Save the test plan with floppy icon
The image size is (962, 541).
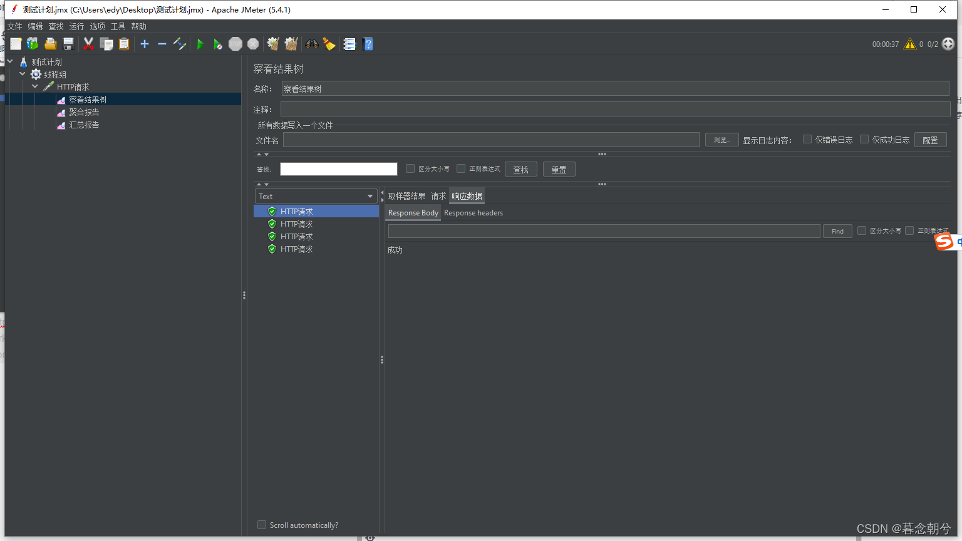(68, 44)
